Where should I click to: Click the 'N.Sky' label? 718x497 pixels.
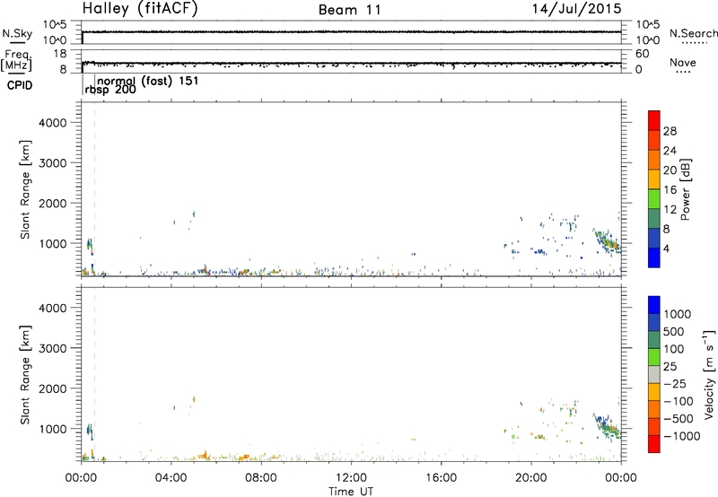tap(17, 33)
